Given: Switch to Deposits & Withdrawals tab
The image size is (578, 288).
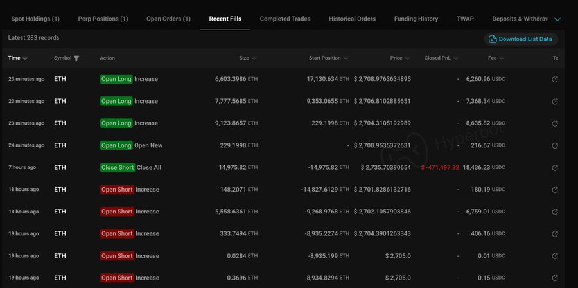Looking at the screenshot, I should tap(520, 19).
